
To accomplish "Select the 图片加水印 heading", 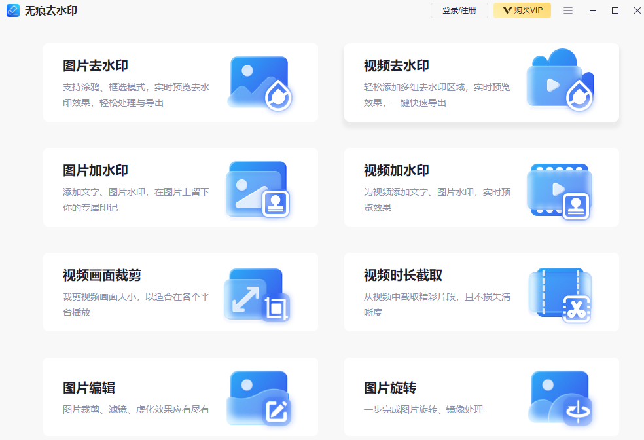I will pos(96,170).
